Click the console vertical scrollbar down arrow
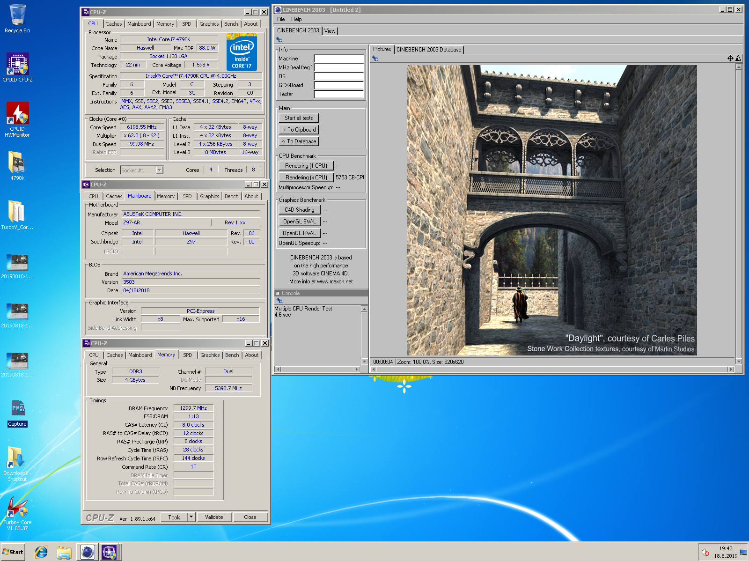 (x=364, y=362)
